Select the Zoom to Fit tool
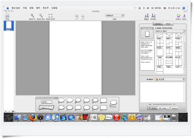 click(x=51, y=16)
